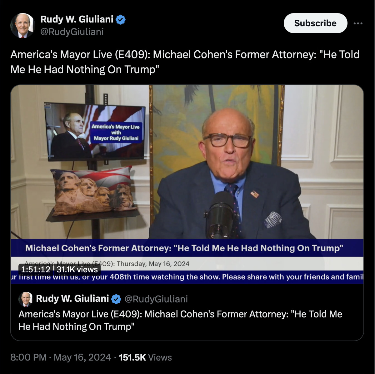
Task: Play the America's Mayor Live video
Action: click(187, 184)
